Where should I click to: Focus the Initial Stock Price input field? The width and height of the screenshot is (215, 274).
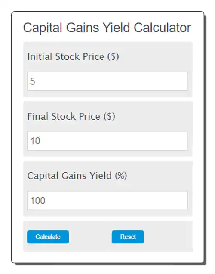(107, 81)
